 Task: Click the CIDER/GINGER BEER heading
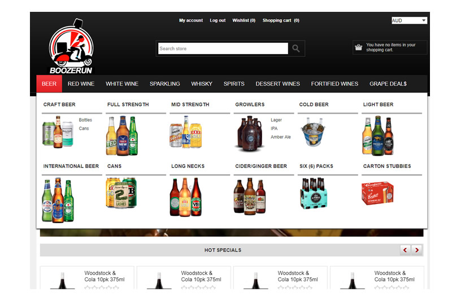point(261,166)
